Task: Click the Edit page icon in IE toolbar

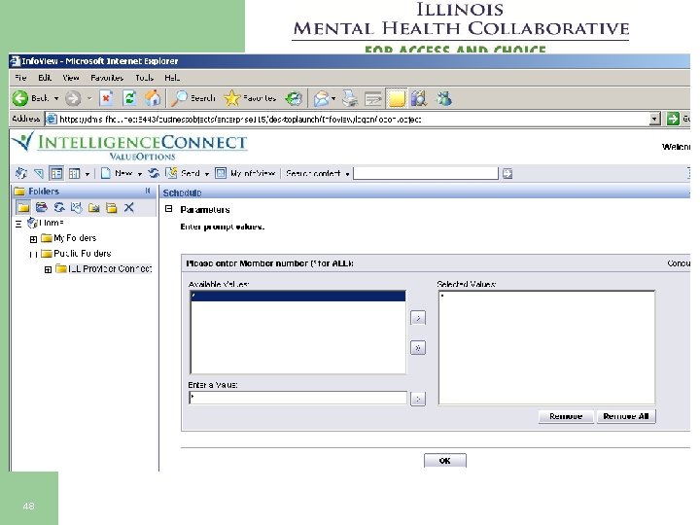Action: click(372, 98)
